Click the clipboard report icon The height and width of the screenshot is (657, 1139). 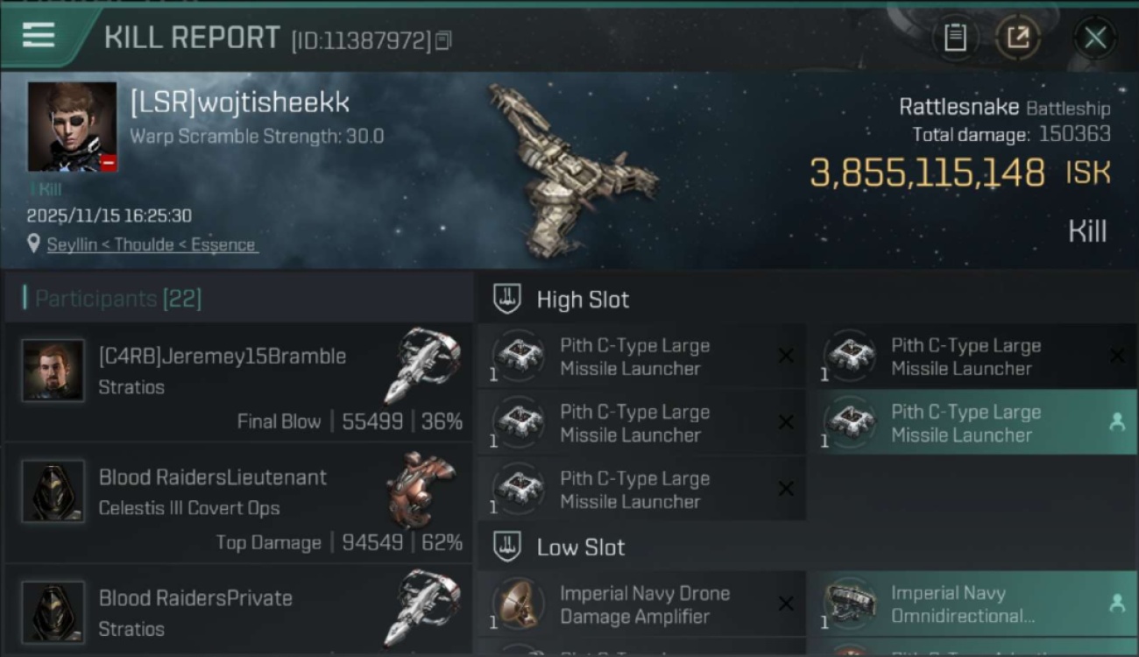955,38
